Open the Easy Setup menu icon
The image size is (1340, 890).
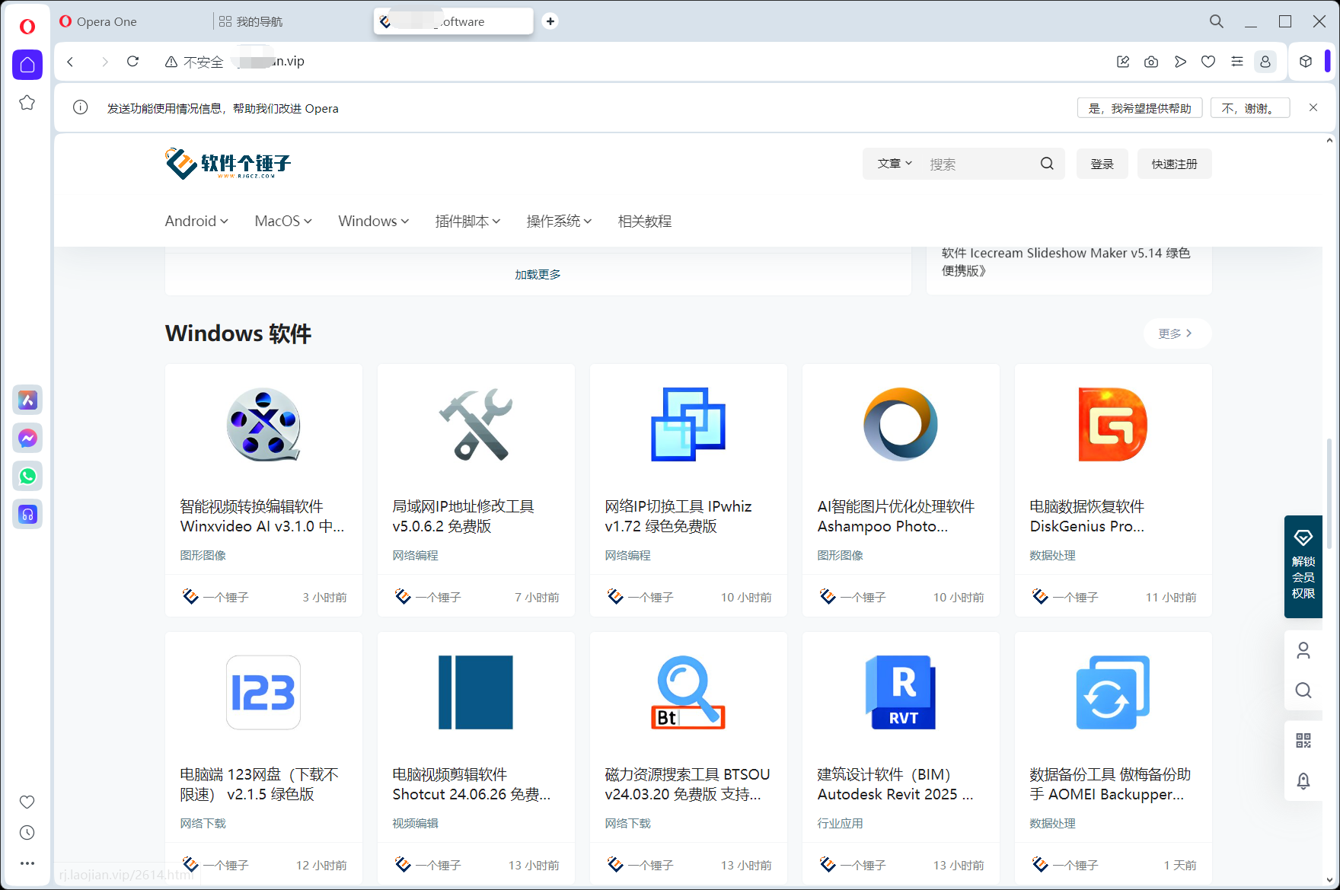pyautogui.click(x=1237, y=62)
